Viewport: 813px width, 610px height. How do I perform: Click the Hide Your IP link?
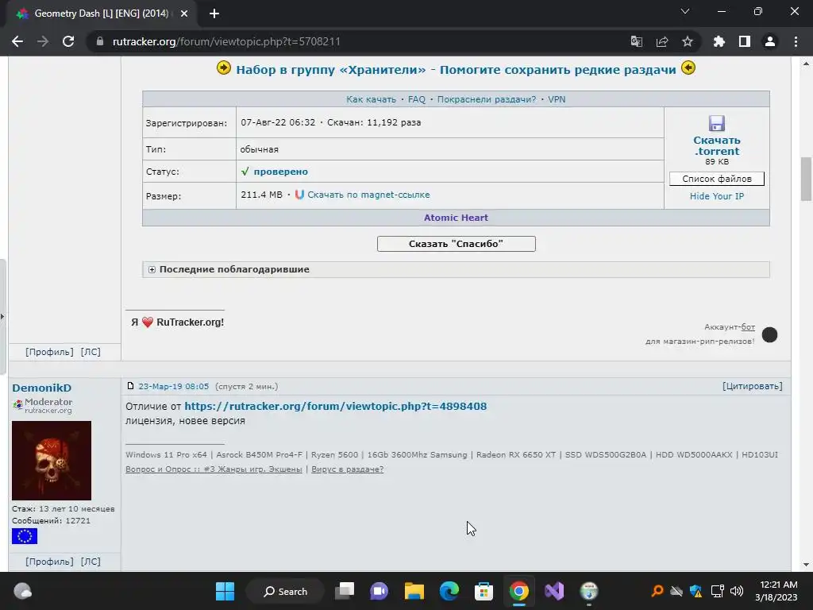(717, 196)
